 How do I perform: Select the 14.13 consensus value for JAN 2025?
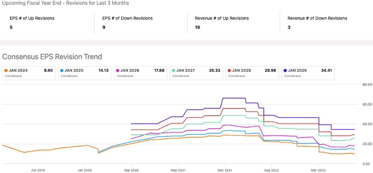[x=103, y=71]
